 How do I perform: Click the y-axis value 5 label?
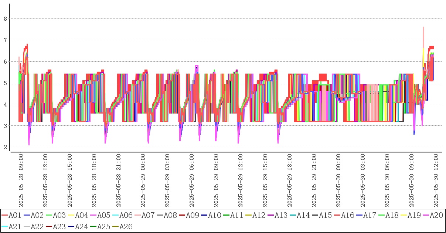pyautogui.click(x=5, y=83)
